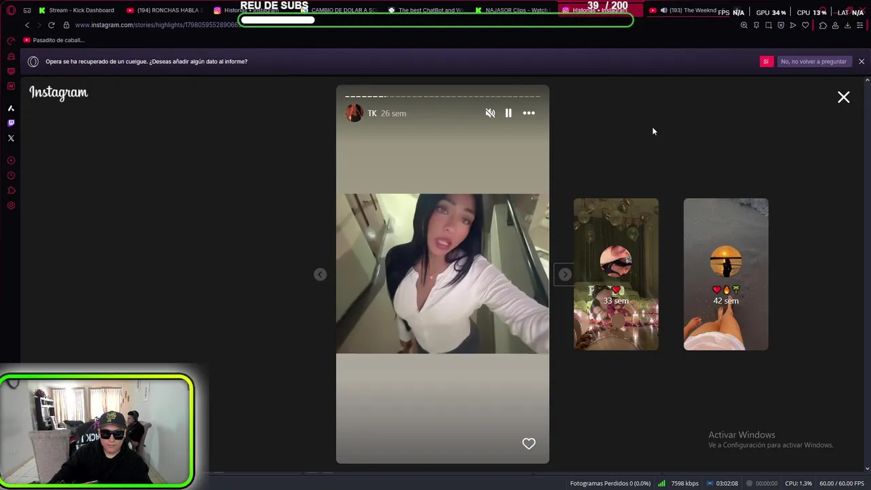
Task: Open the X (Twitter) sidebar icon
Action: click(x=11, y=138)
